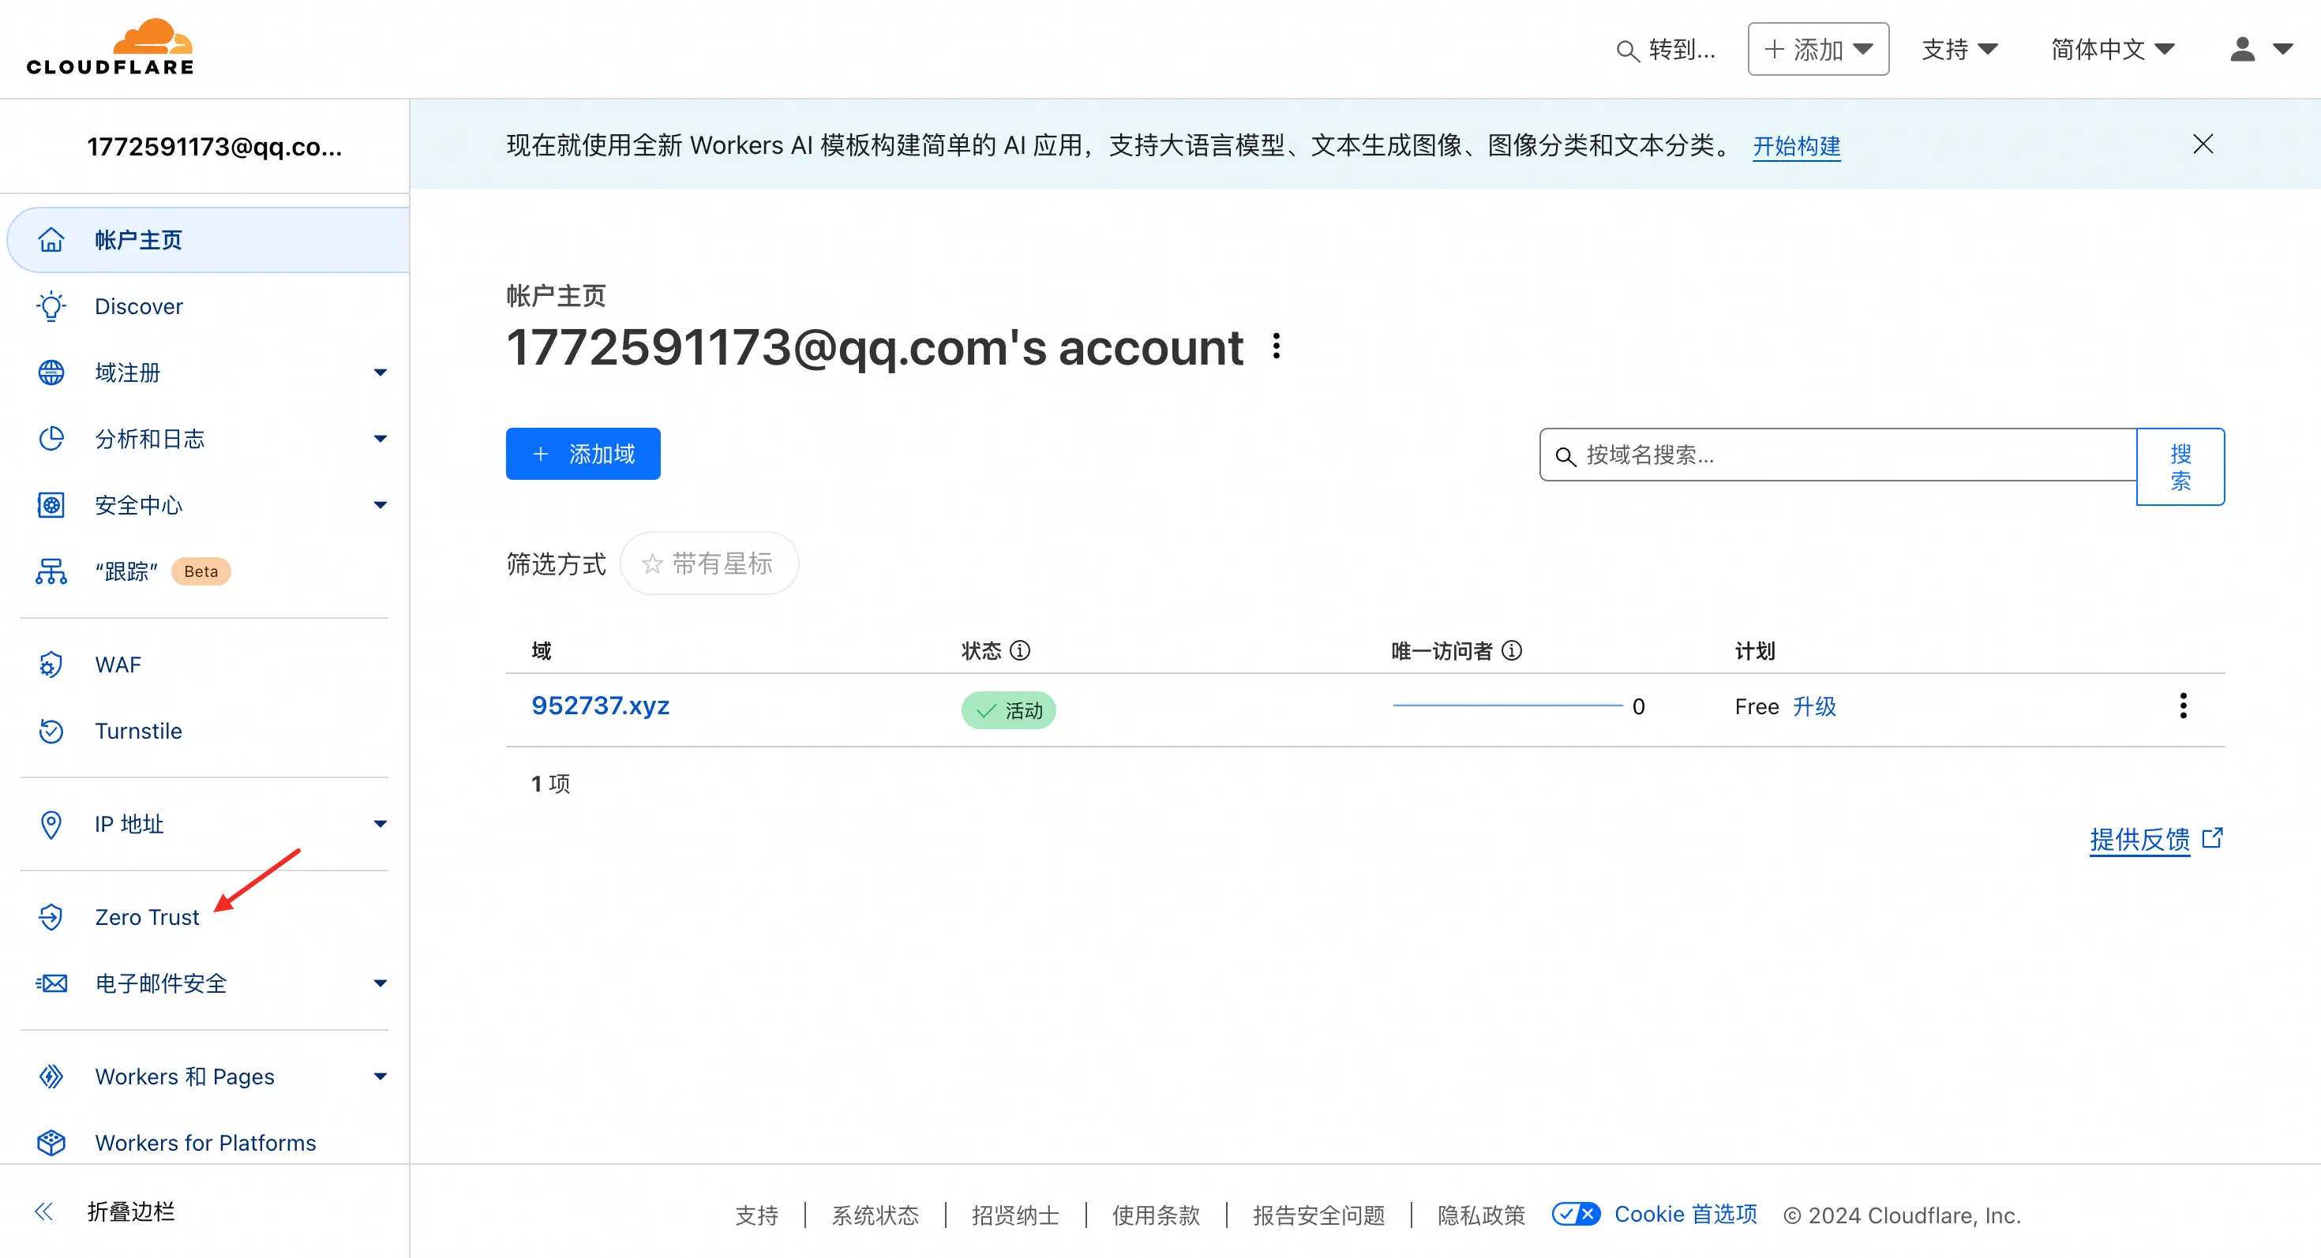
Task: Open row options for 952737.xyz
Action: coord(2183,706)
